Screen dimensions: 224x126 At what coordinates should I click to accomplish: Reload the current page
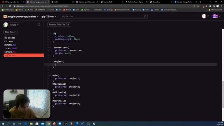pos(10,6)
